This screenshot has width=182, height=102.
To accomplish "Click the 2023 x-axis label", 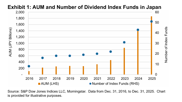I will tap(125, 79).
